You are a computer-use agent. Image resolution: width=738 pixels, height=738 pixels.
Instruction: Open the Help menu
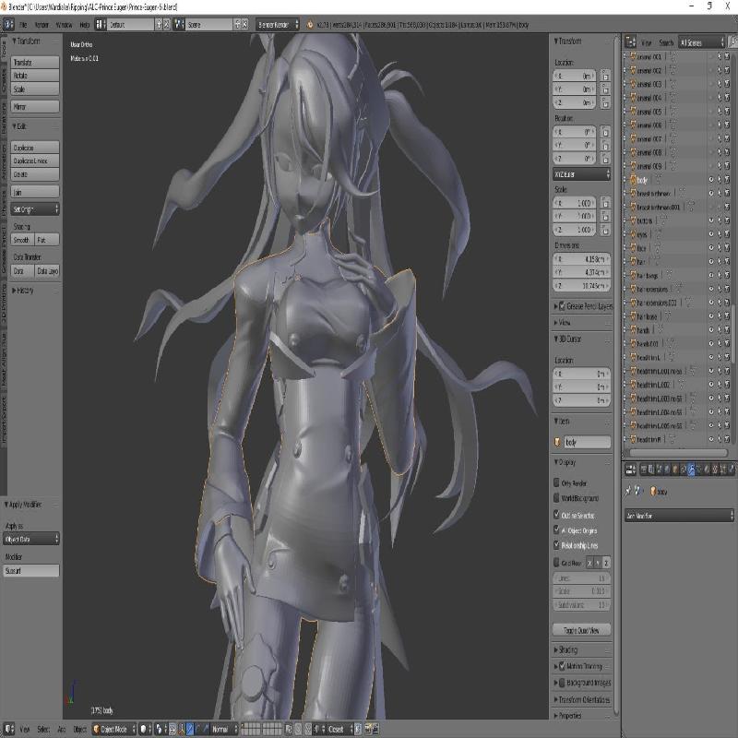pos(84,25)
